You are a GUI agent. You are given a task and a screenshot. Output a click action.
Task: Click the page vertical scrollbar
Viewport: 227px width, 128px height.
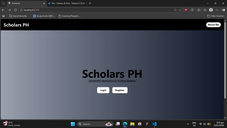225,60
